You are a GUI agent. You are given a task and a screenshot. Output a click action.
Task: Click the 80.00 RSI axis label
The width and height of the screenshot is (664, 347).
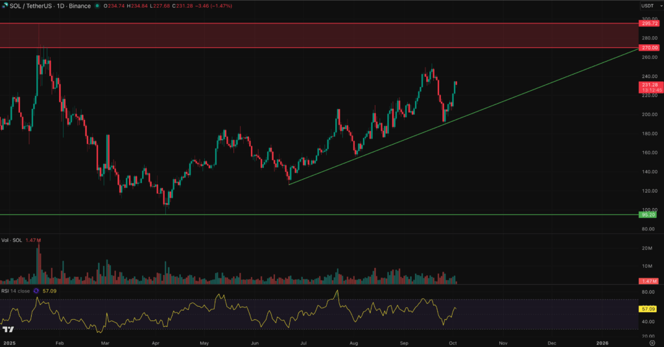pos(648,293)
